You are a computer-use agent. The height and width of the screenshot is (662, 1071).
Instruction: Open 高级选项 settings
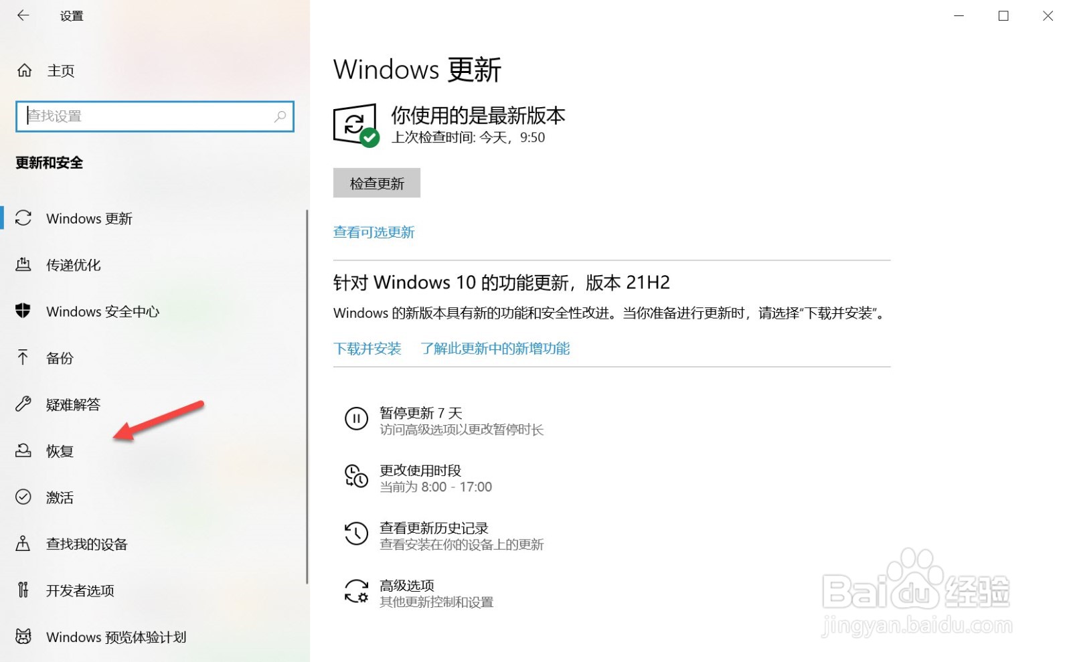pos(407,586)
